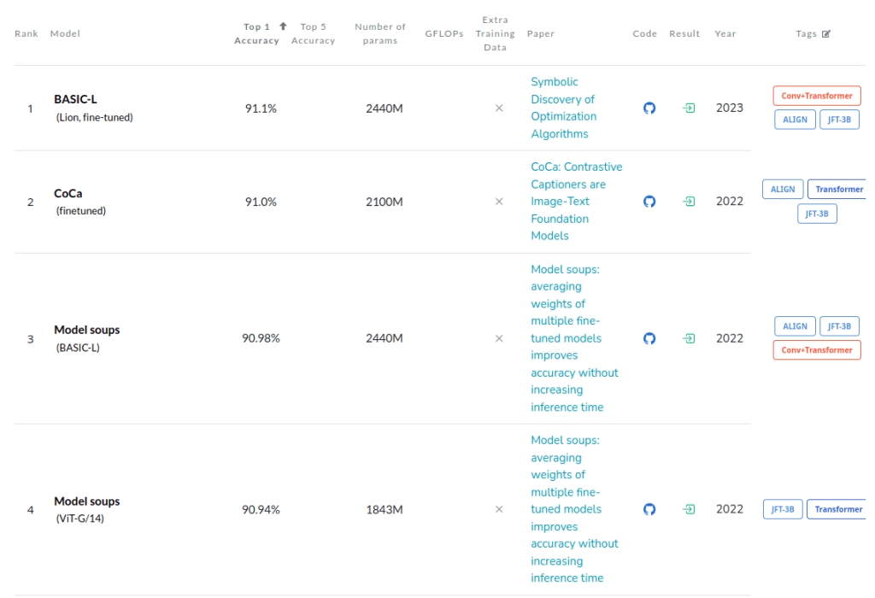Click the BASIC-L model name
The width and height of the screenshot is (875, 598).
75,99
